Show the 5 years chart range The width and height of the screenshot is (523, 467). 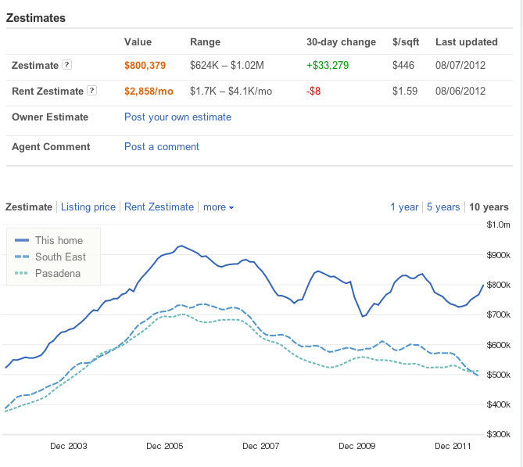tap(443, 207)
